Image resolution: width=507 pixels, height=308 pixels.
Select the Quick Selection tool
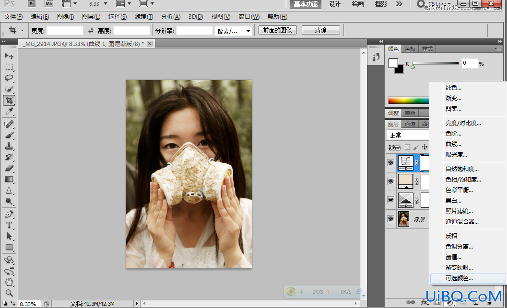coord(9,89)
